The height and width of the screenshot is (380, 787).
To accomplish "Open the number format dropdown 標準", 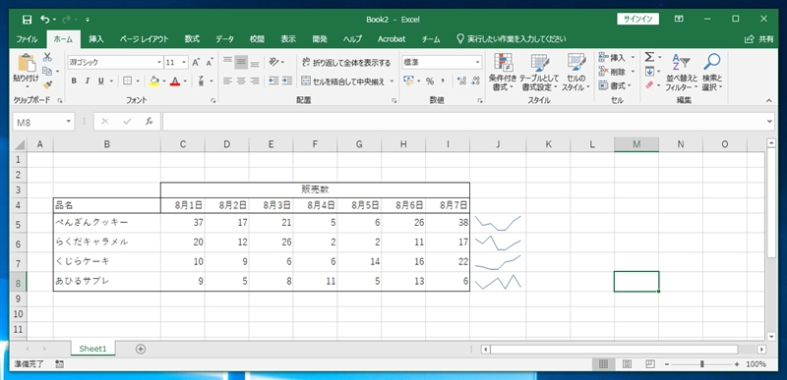I will tap(477, 63).
